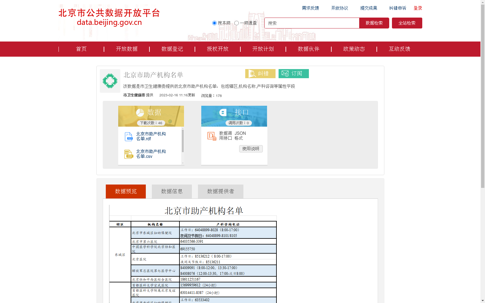Open the 授权开放 menu item
This screenshot has width=485, height=303.
[218, 49]
